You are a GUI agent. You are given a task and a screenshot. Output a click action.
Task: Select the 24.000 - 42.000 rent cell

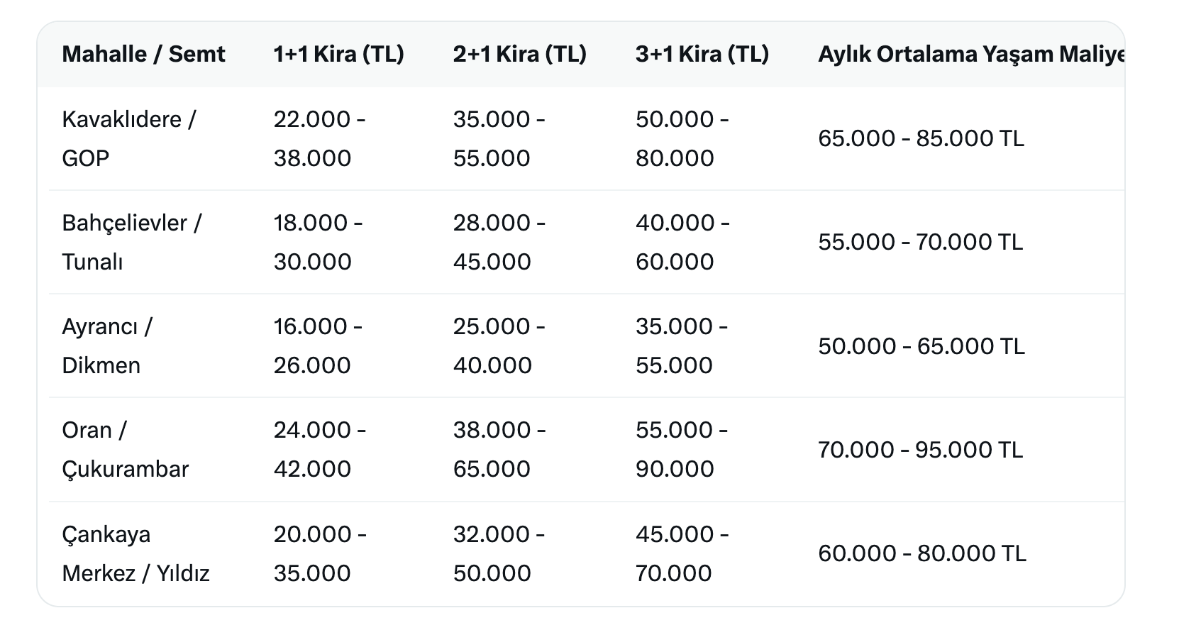(x=319, y=449)
